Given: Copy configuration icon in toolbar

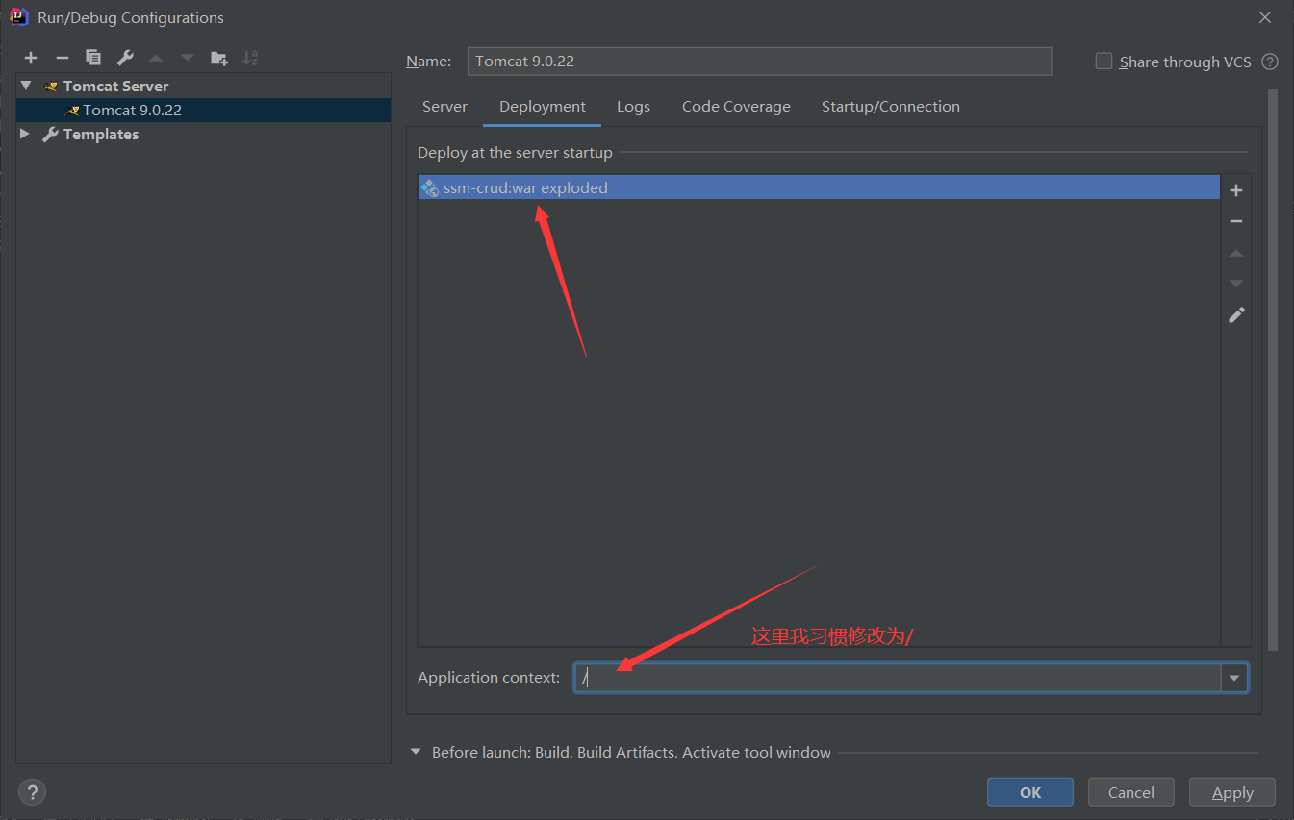Looking at the screenshot, I should click(x=93, y=58).
